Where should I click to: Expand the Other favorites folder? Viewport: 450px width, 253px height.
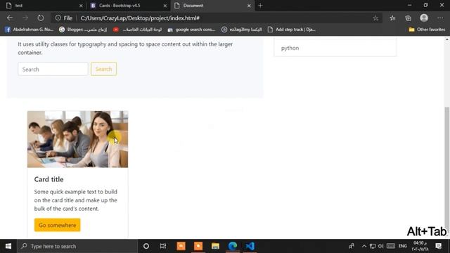pyautogui.click(x=427, y=30)
